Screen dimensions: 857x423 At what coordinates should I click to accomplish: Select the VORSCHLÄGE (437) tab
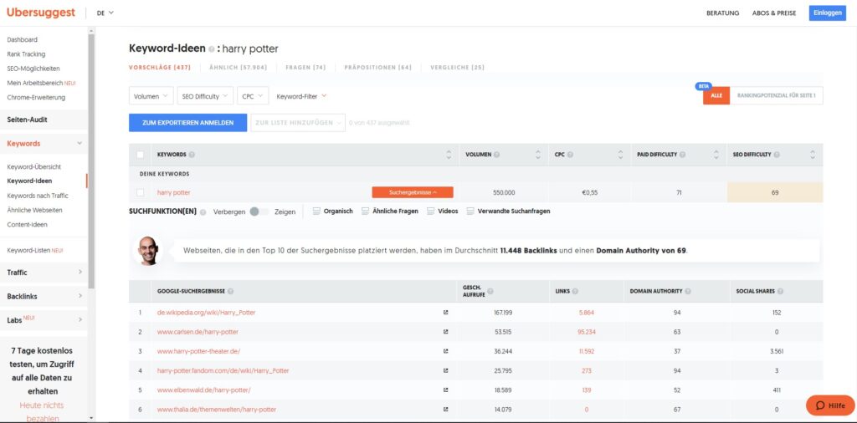[160, 68]
